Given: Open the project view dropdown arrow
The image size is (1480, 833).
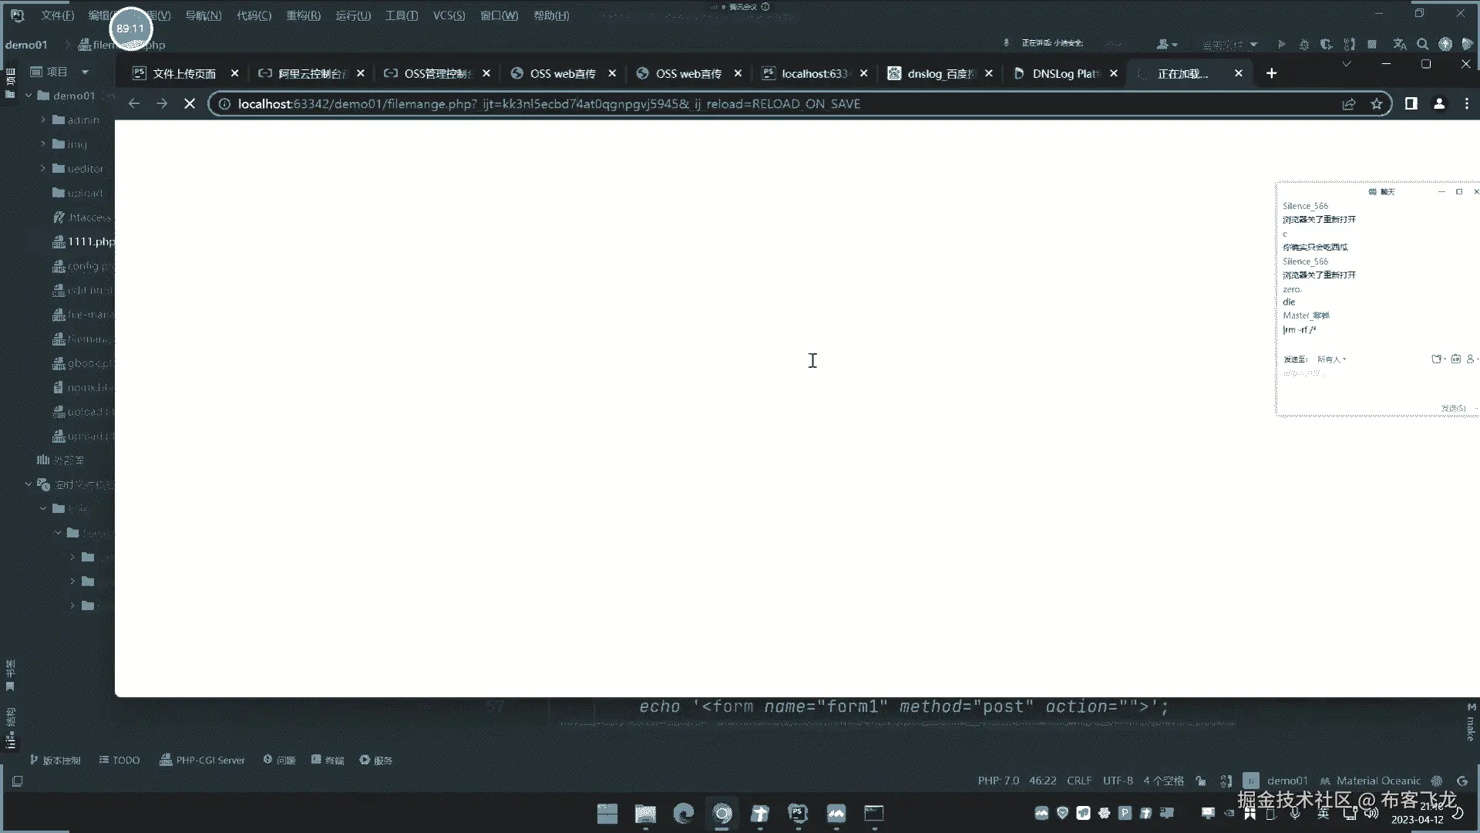Looking at the screenshot, I should (85, 72).
